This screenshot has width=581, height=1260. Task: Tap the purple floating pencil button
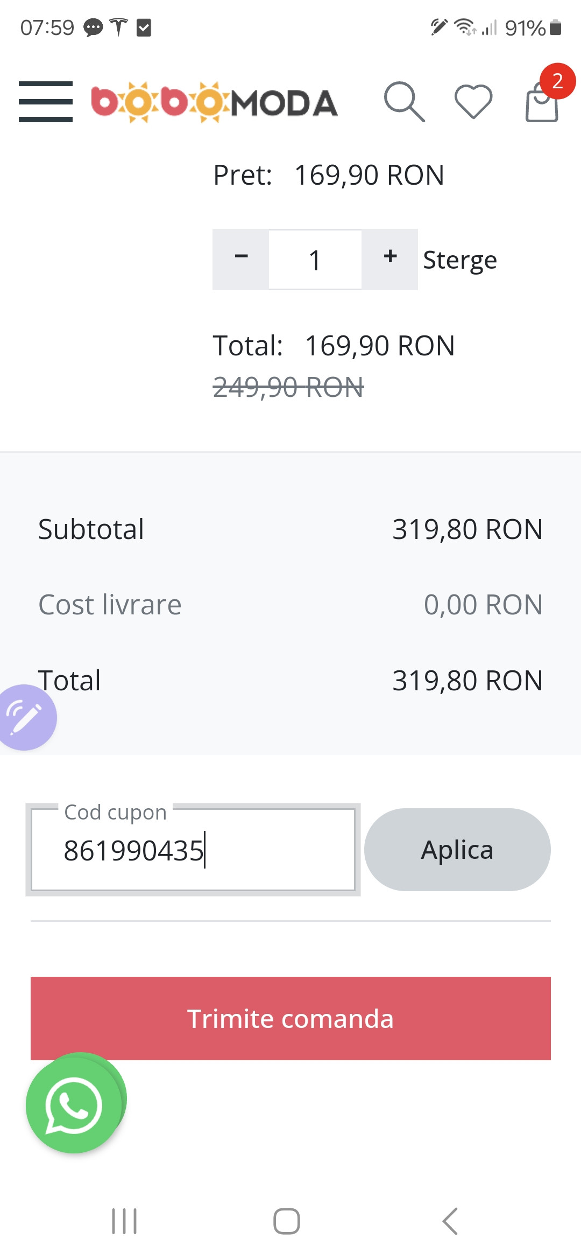pyautogui.click(x=25, y=717)
